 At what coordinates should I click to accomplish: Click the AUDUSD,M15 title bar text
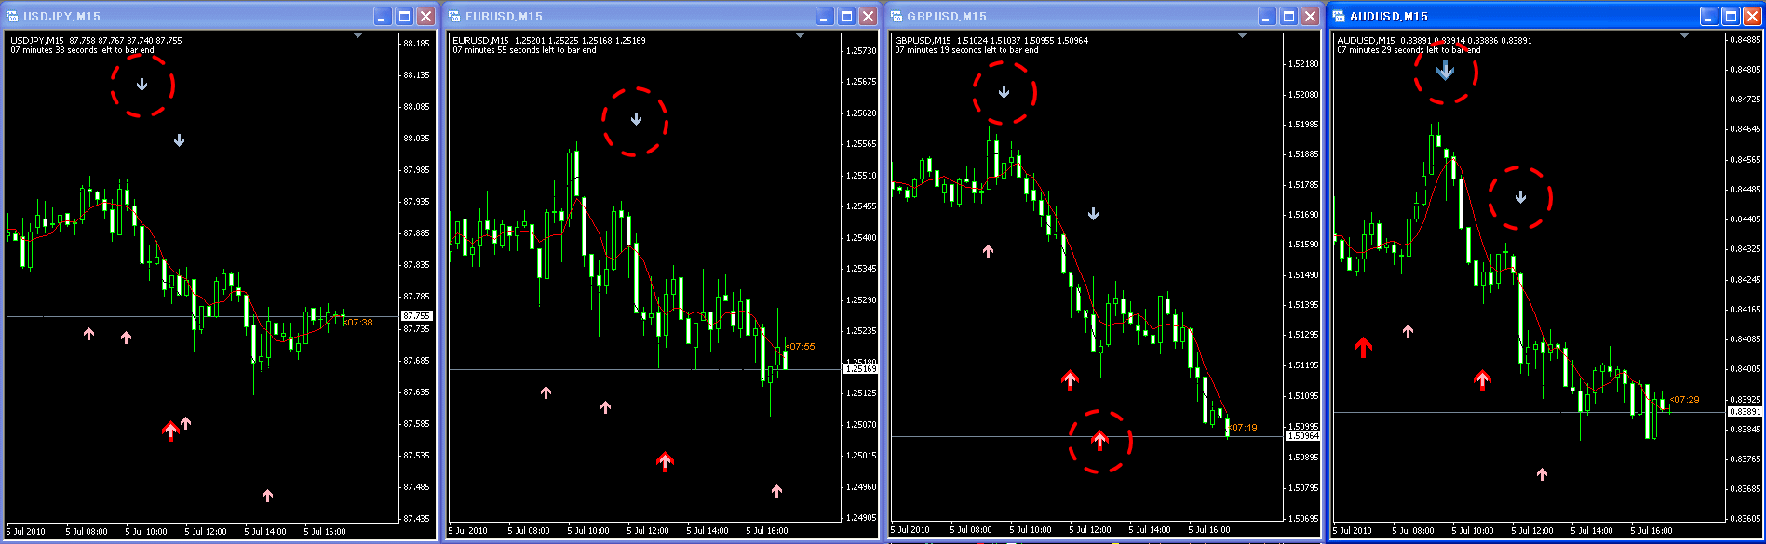[1389, 17]
